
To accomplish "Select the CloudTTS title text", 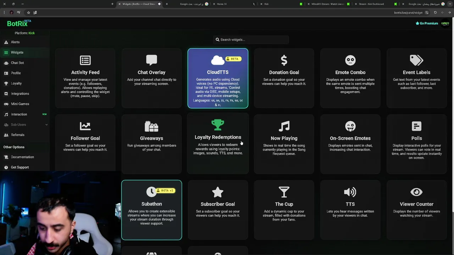I will pos(218,72).
